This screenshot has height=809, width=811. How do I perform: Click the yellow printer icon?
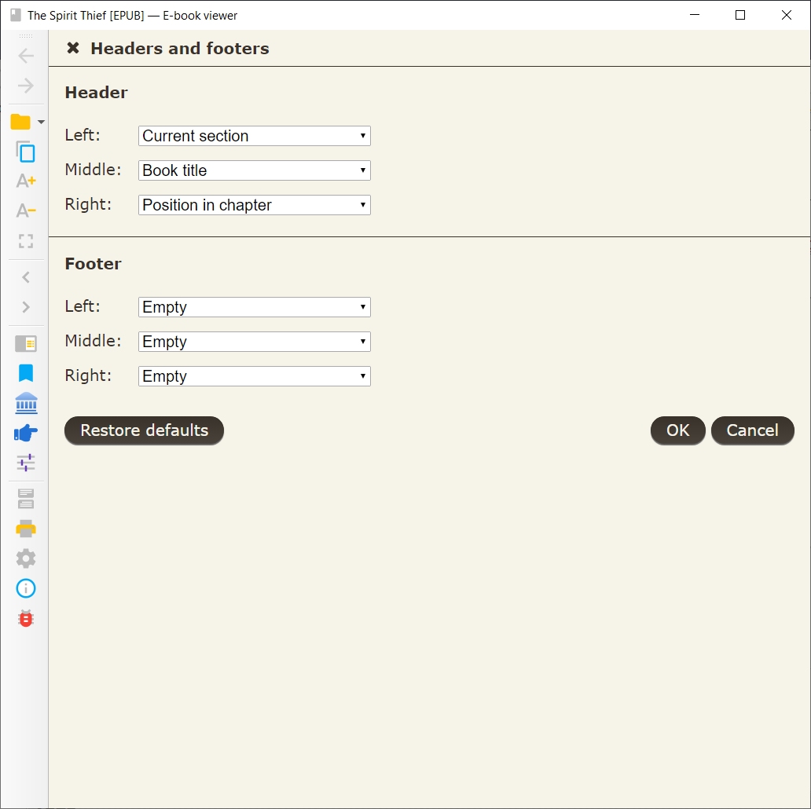click(x=26, y=529)
